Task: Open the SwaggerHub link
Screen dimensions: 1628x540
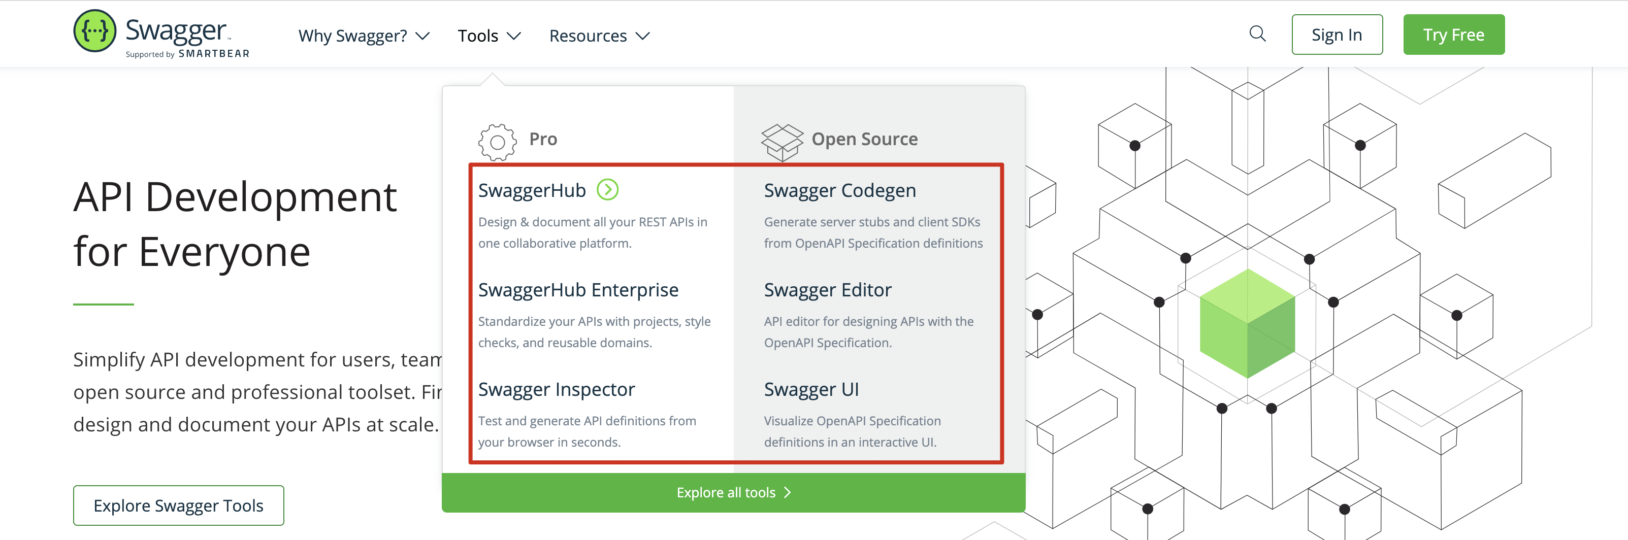Action: tap(533, 190)
